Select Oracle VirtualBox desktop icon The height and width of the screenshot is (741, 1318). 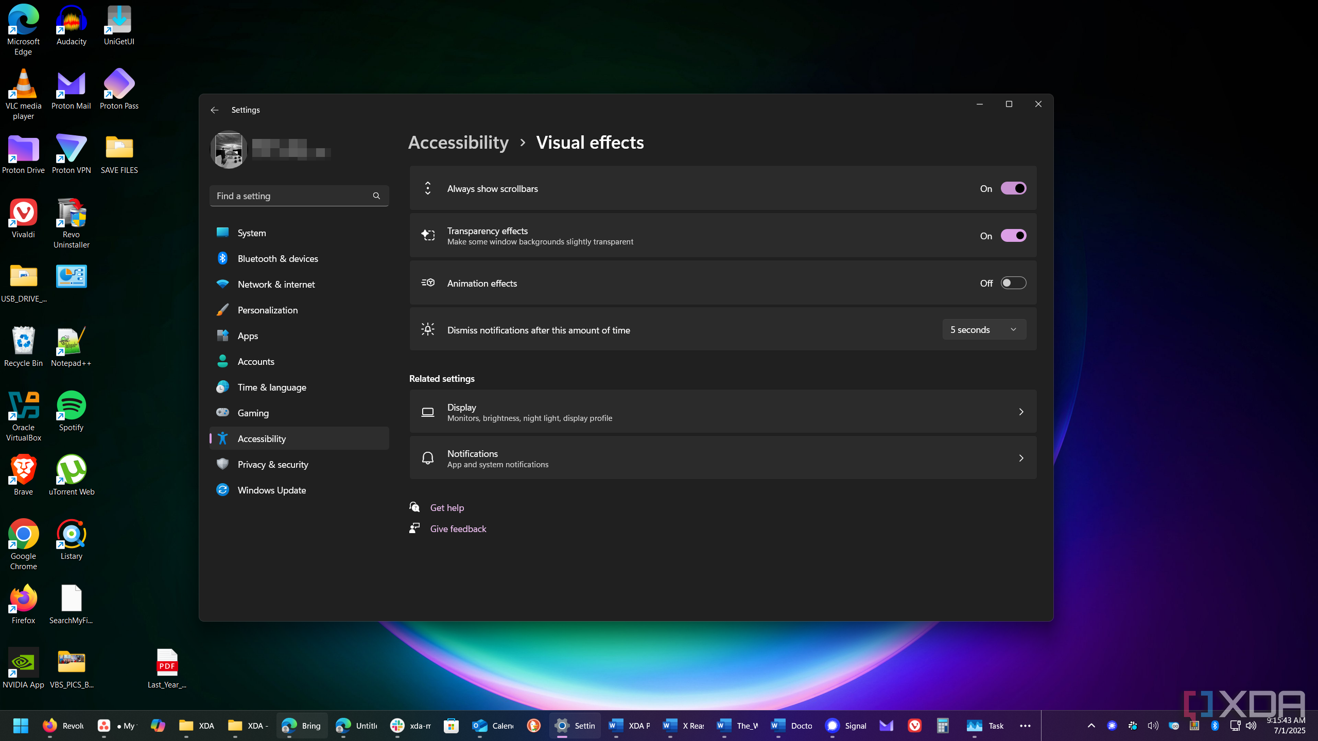[x=23, y=416]
